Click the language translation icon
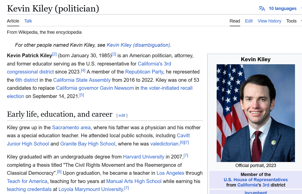Image resolution: width=302 pixels, height=194 pixels. point(262,8)
